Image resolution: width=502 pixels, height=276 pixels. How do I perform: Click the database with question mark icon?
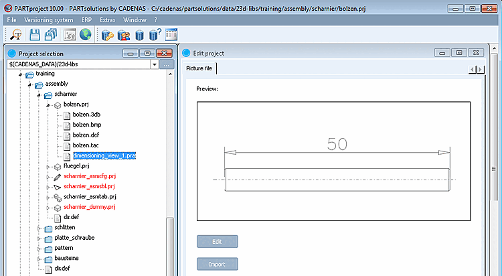point(155,35)
